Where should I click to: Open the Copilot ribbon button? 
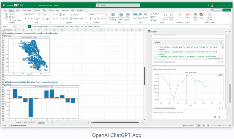201,16
